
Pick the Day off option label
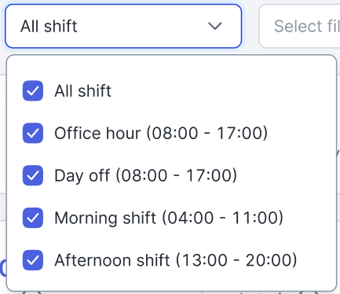click(x=82, y=175)
